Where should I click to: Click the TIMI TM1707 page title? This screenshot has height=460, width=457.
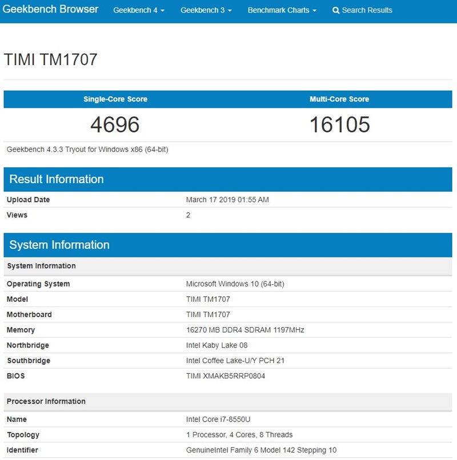(x=51, y=59)
